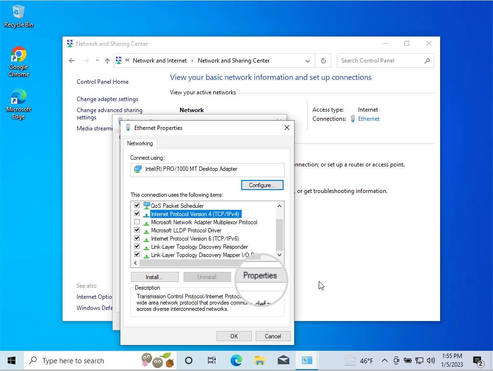Refresh the Control Panel address bar
The height and width of the screenshot is (371, 493).
click(x=323, y=61)
